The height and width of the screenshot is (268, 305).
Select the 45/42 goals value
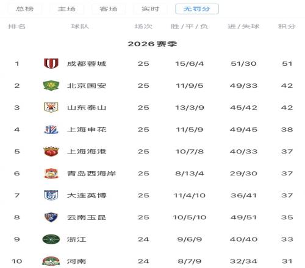[243, 107]
